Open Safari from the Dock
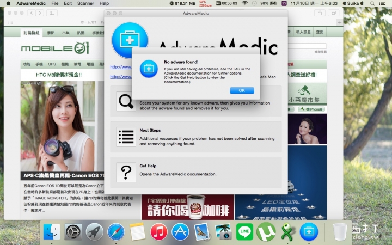The width and height of the screenshot is (392, 245). [116, 232]
